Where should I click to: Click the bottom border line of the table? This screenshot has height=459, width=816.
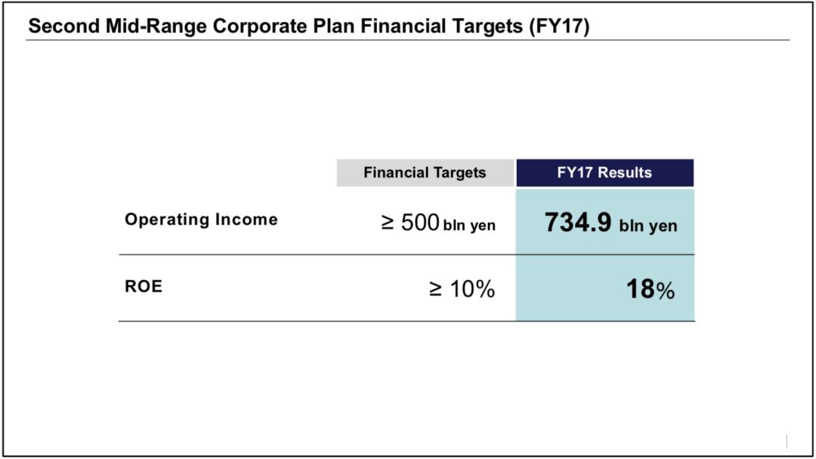[317, 322]
